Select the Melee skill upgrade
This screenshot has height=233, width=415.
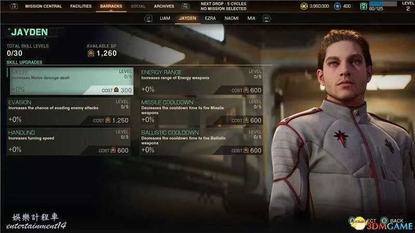[72, 81]
